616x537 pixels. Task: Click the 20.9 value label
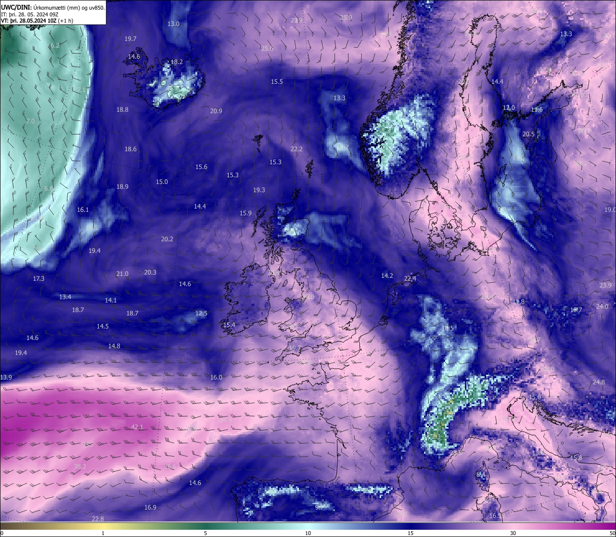tap(216, 111)
